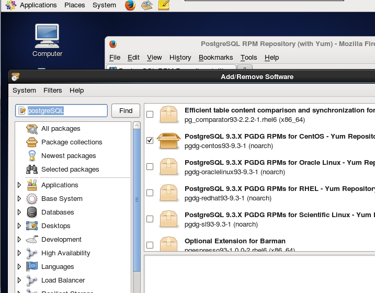The image size is (375, 293).
Task: Open the yellow notes panel launcher icon
Action: point(164,5)
